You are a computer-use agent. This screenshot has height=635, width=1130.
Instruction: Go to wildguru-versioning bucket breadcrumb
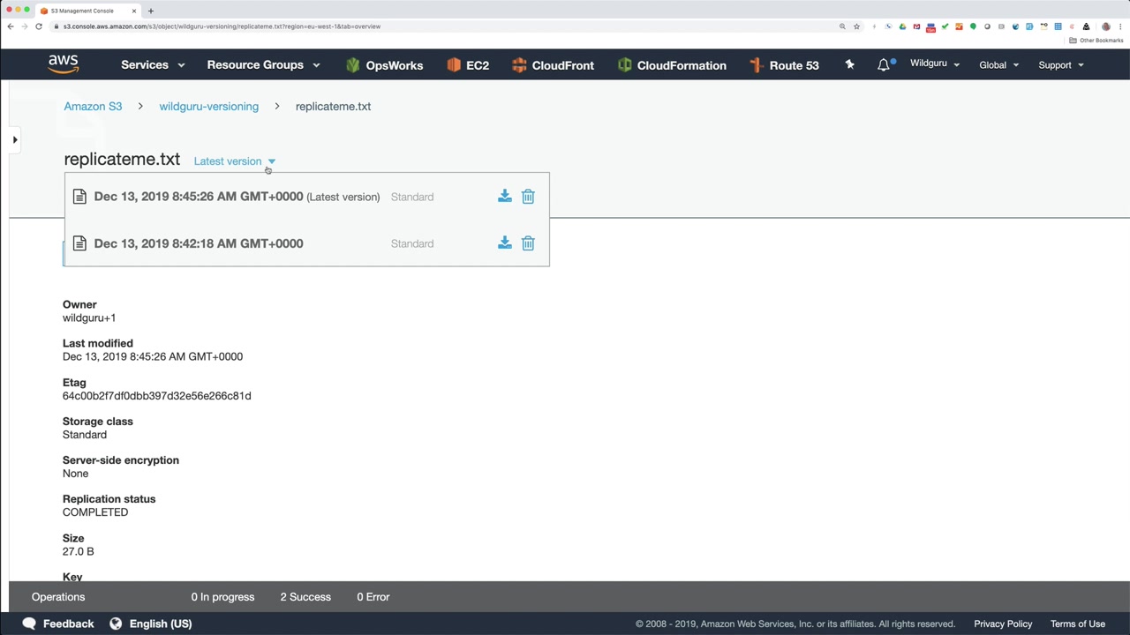tap(208, 106)
